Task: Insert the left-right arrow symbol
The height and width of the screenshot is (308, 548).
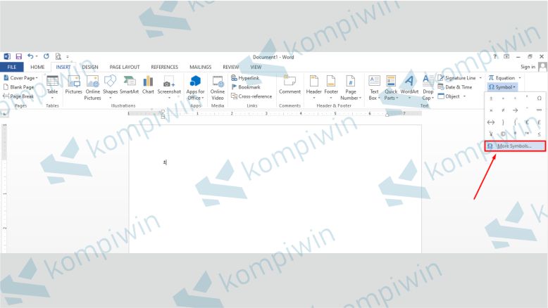Action: pos(491,122)
